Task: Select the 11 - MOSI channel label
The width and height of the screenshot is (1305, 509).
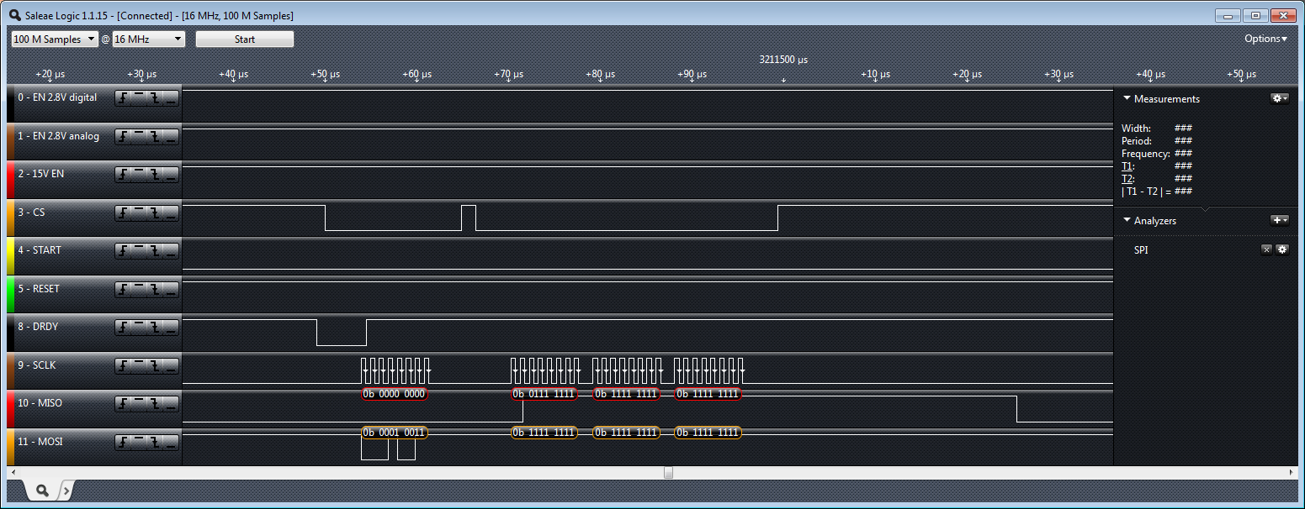Action: [40, 442]
